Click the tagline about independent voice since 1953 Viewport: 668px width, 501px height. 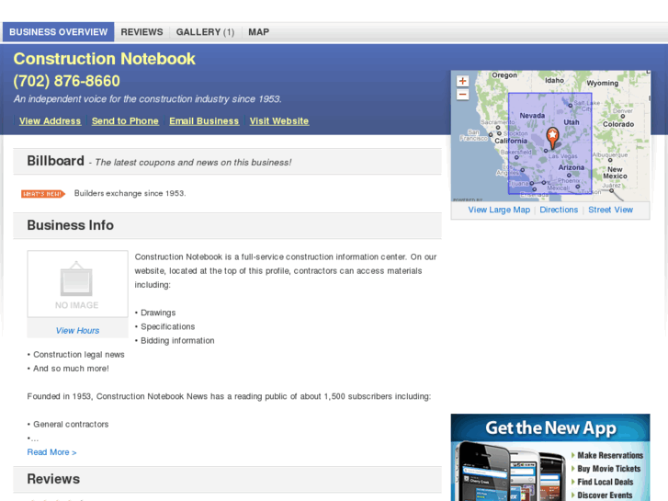pos(147,99)
